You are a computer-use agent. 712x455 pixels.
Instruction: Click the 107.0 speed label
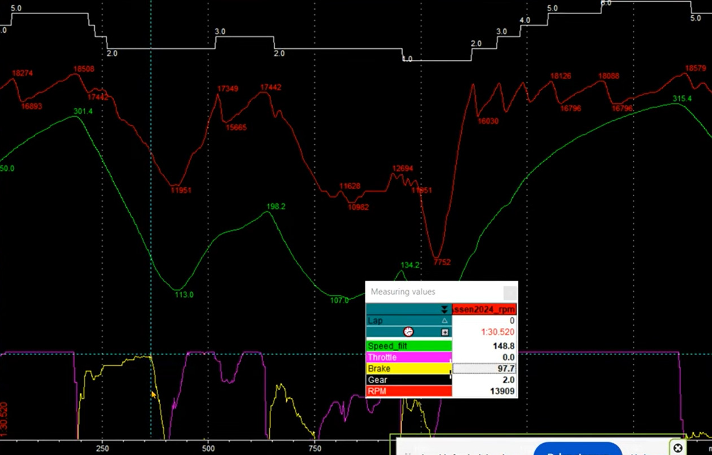pyautogui.click(x=339, y=300)
